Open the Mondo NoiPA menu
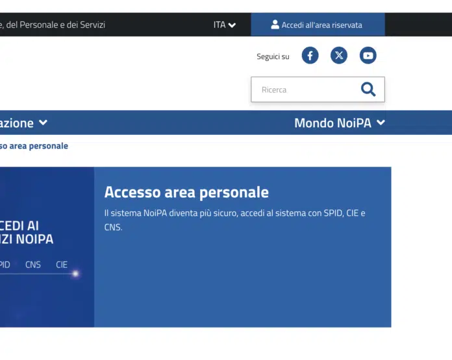 [333, 123]
